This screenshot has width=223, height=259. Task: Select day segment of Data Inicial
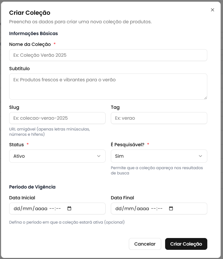pos(17,209)
